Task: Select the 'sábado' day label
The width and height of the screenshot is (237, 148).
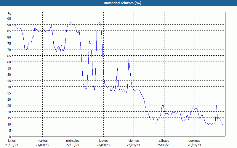Action: click(x=164, y=141)
